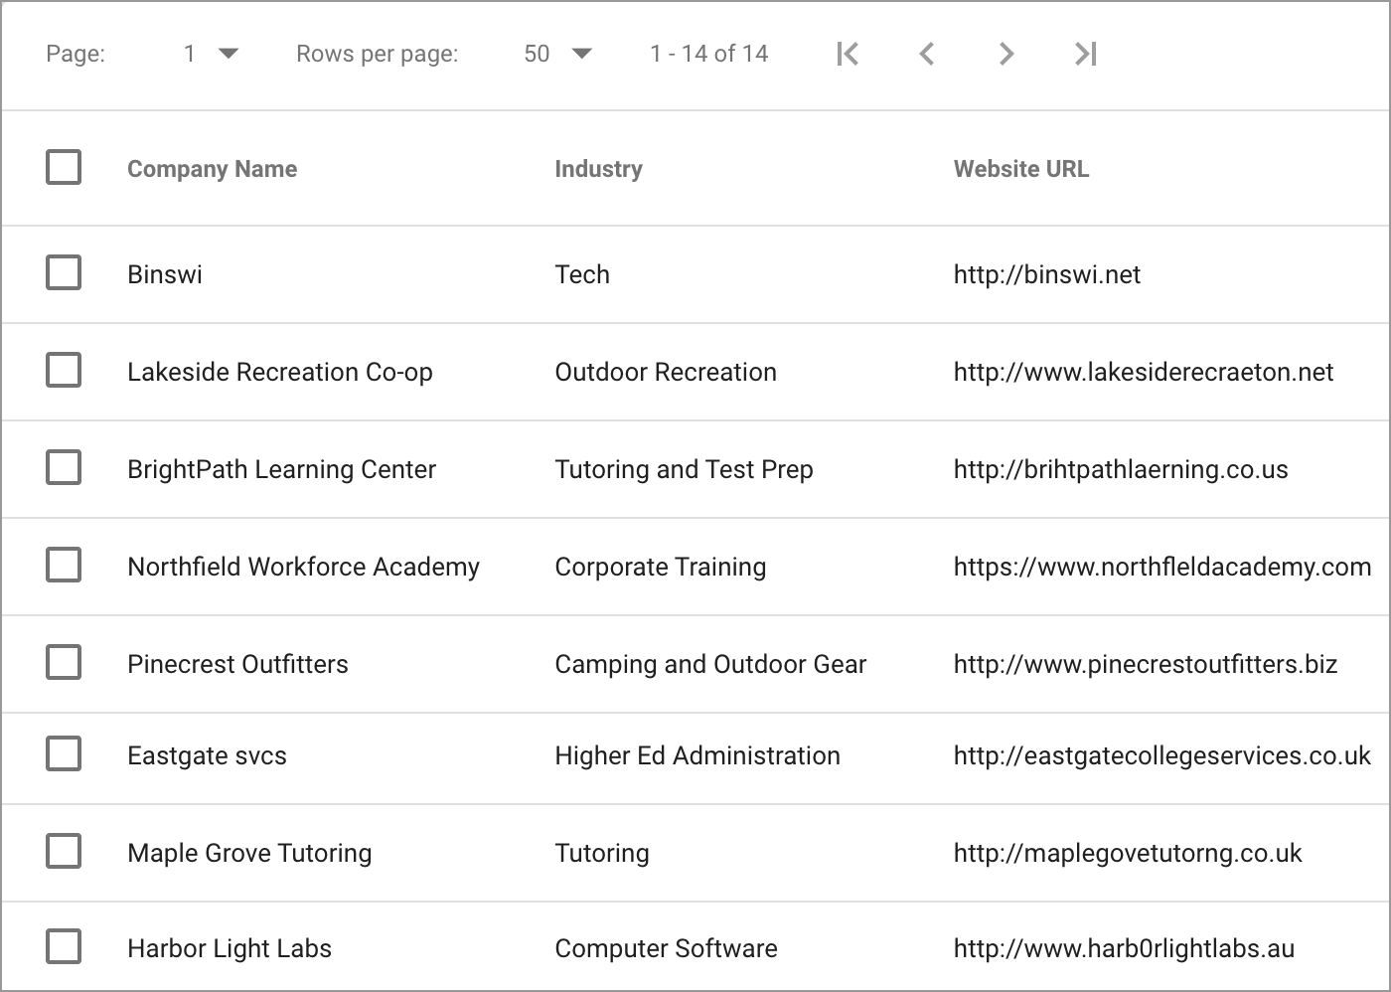Open the harb0rlightlabs.au URL
The height and width of the screenshot is (992, 1391).
point(1124,948)
